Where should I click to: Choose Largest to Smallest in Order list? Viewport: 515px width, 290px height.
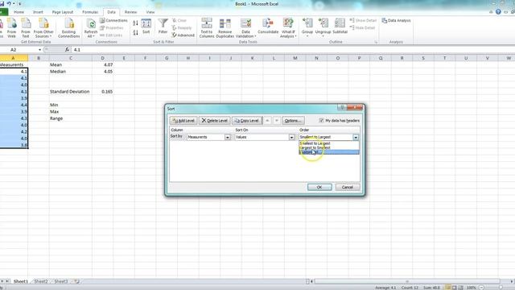329,147
